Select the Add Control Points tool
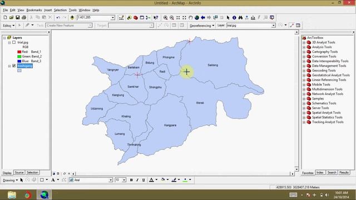 (x=291, y=26)
